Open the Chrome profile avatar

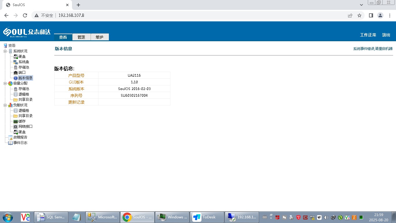coord(380,15)
